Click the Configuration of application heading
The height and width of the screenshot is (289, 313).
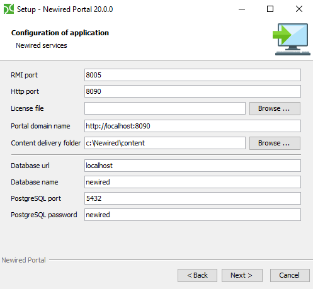point(60,33)
